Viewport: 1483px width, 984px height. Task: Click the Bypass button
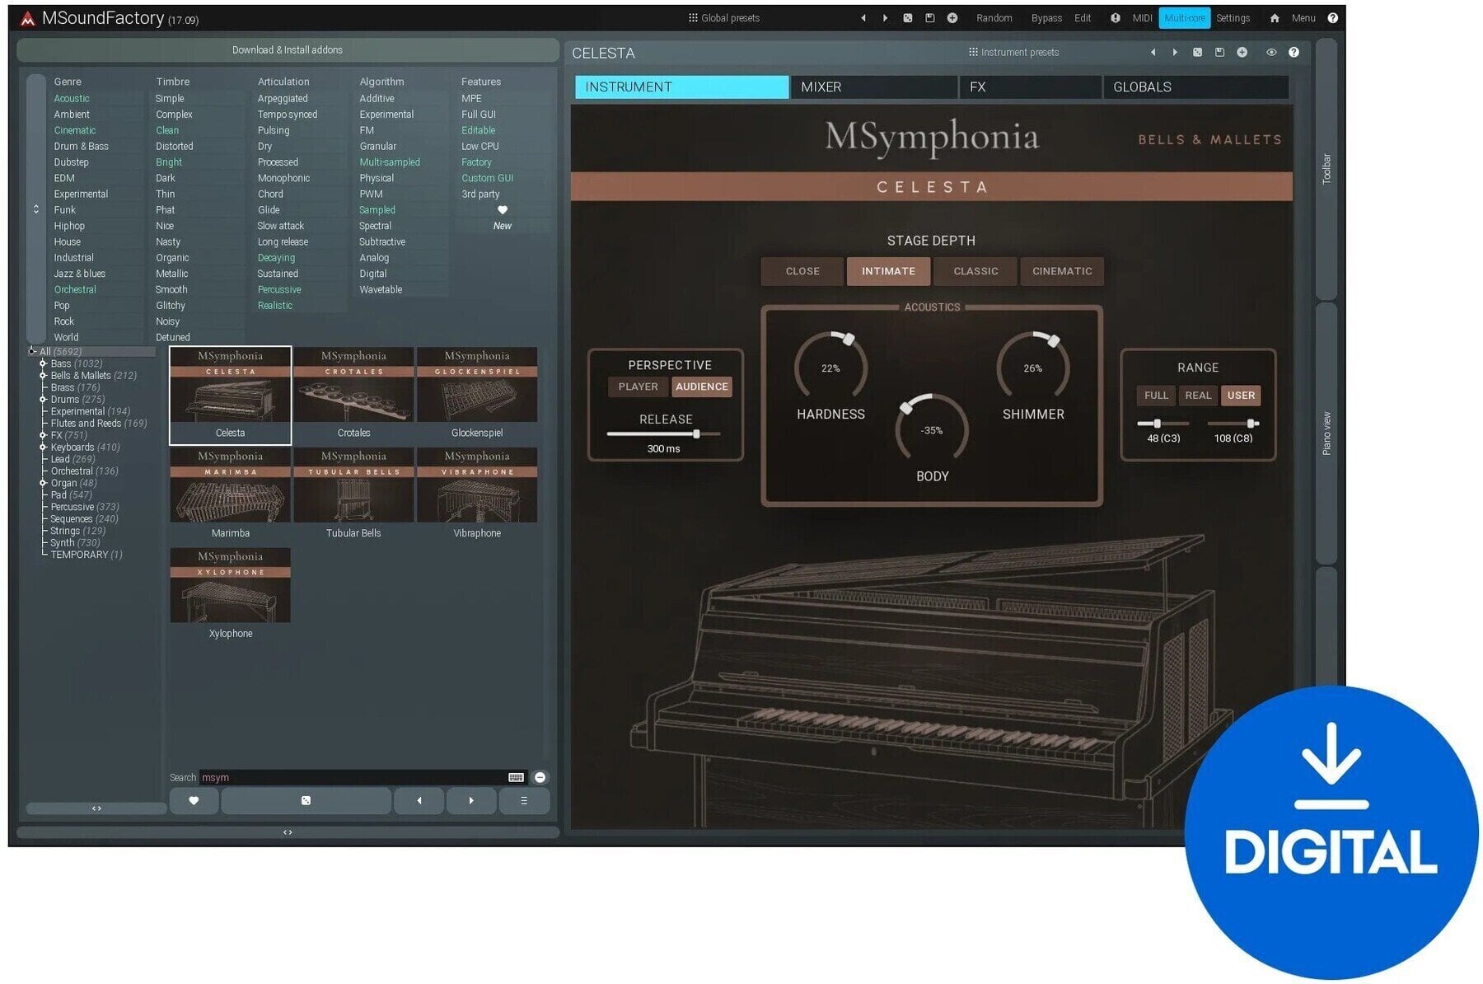(1046, 18)
